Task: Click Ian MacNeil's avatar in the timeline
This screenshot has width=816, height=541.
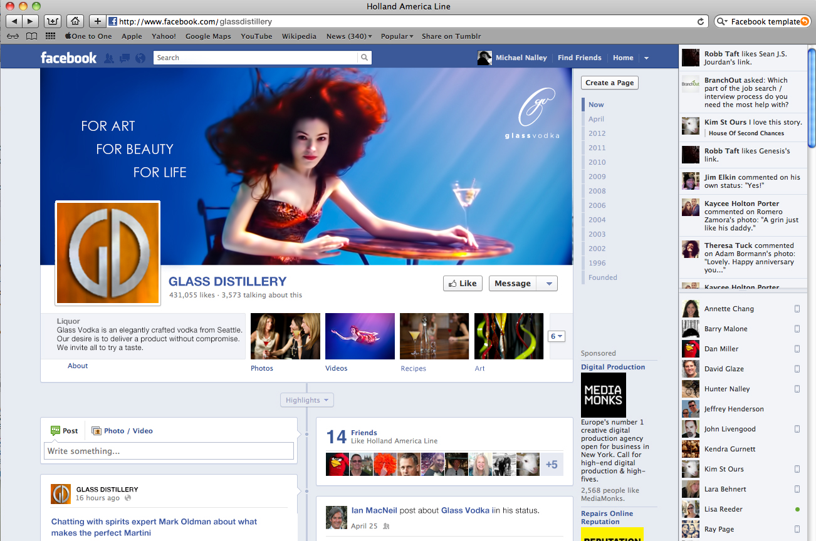Action: (x=337, y=518)
